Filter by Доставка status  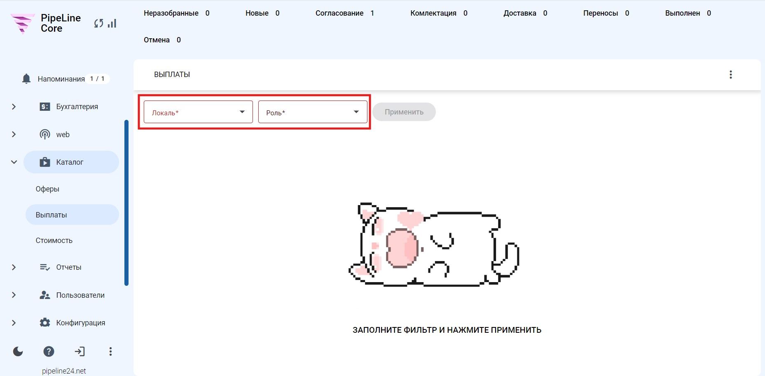[x=525, y=13]
